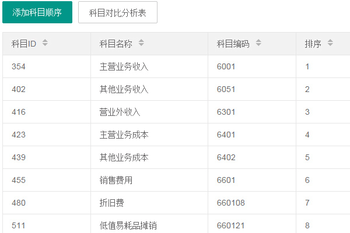Click the 科目ID cell showing 423
Viewport: 350px width, 233px height.
click(x=19, y=135)
